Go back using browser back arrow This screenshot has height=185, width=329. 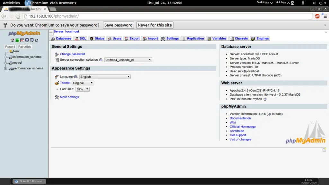(x=4, y=16)
